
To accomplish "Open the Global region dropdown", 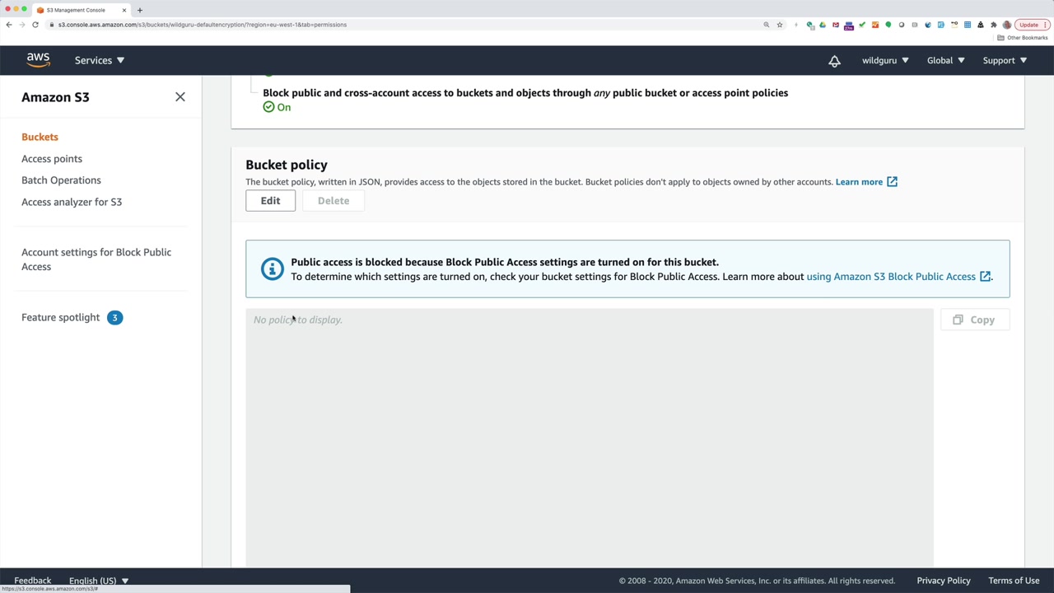I will point(945,60).
